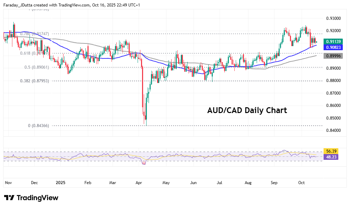Click the AUD/CAD Daily Chart title text

click(247, 111)
